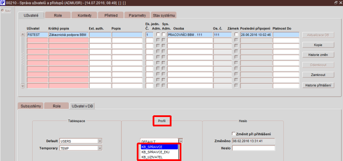
Task: Go to the Stav systému tab
Action: click(x=164, y=15)
